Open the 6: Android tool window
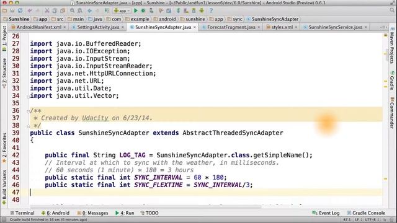 55,213
